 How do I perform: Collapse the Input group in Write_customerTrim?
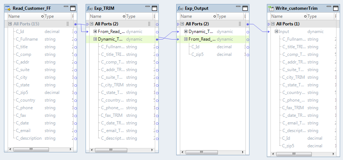coord(276,32)
